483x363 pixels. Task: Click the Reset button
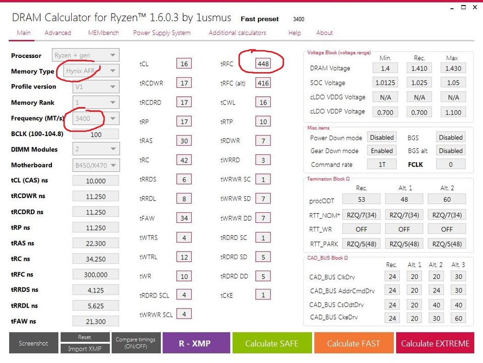pos(85,337)
